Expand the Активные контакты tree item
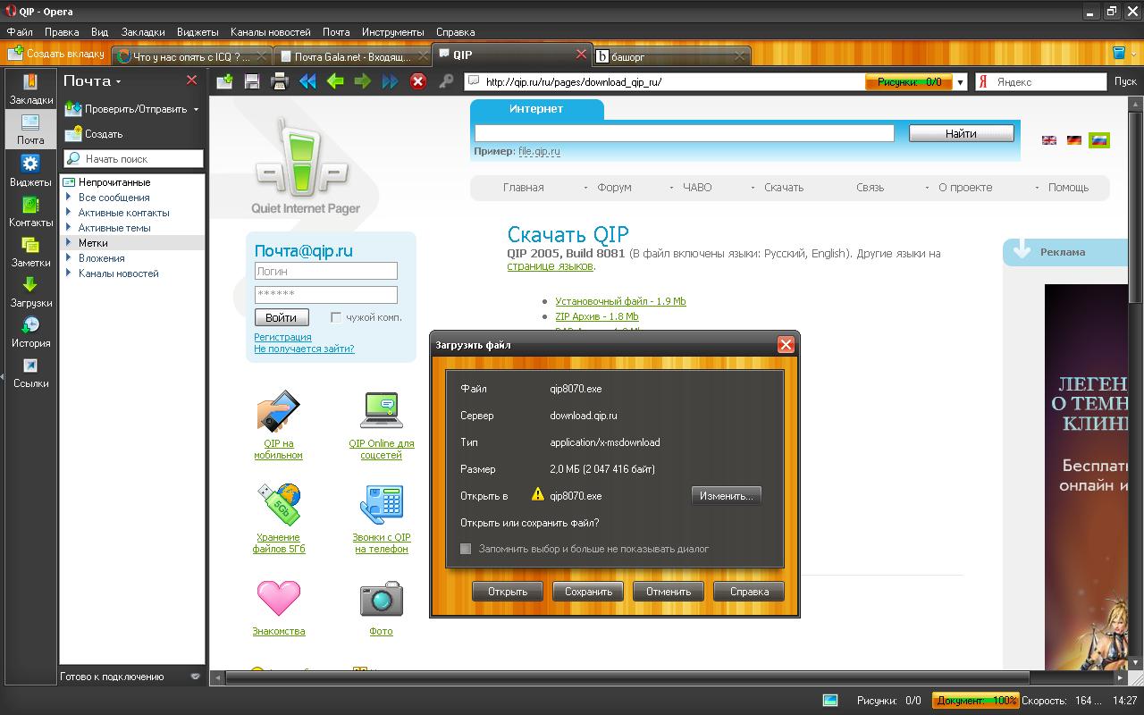1144x715 pixels. tap(69, 213)
